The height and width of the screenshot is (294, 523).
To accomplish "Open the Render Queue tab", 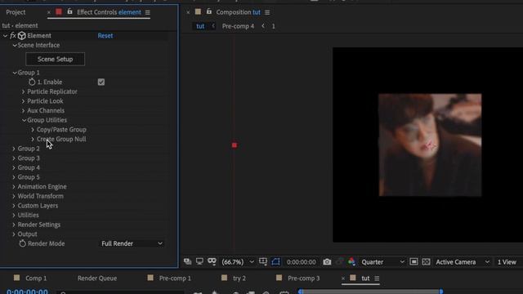I will [97, 278].
